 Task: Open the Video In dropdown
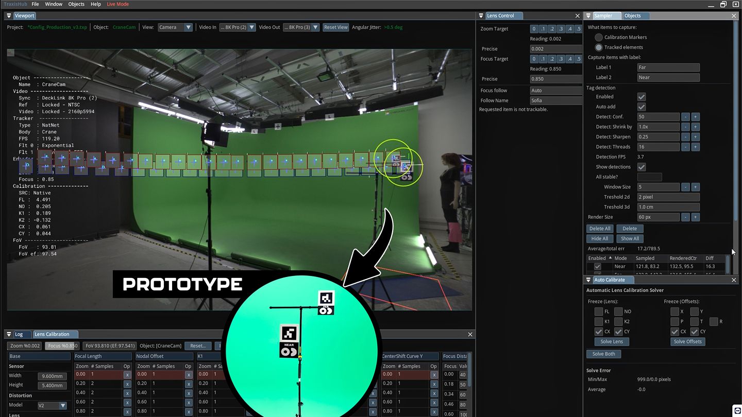point(238,27)
